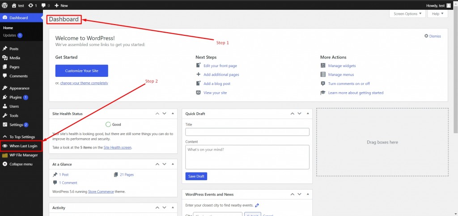Screen dimensions: 458x216
Task: Open the user avatar next to Howdy, test
Action: tap(449, 5)
